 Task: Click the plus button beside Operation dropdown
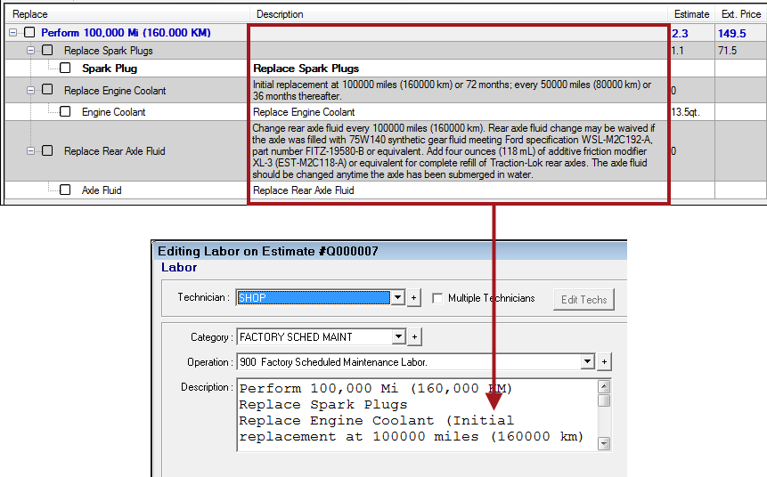point(605,362)
